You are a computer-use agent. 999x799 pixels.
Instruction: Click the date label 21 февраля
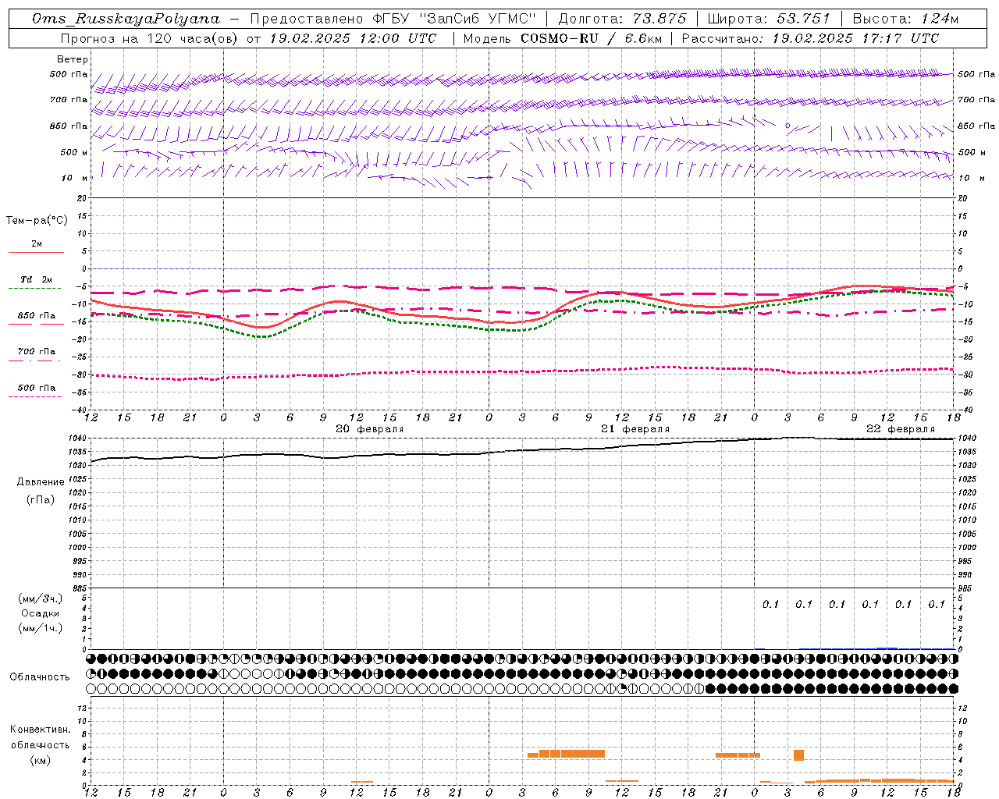tap(635, 429)
